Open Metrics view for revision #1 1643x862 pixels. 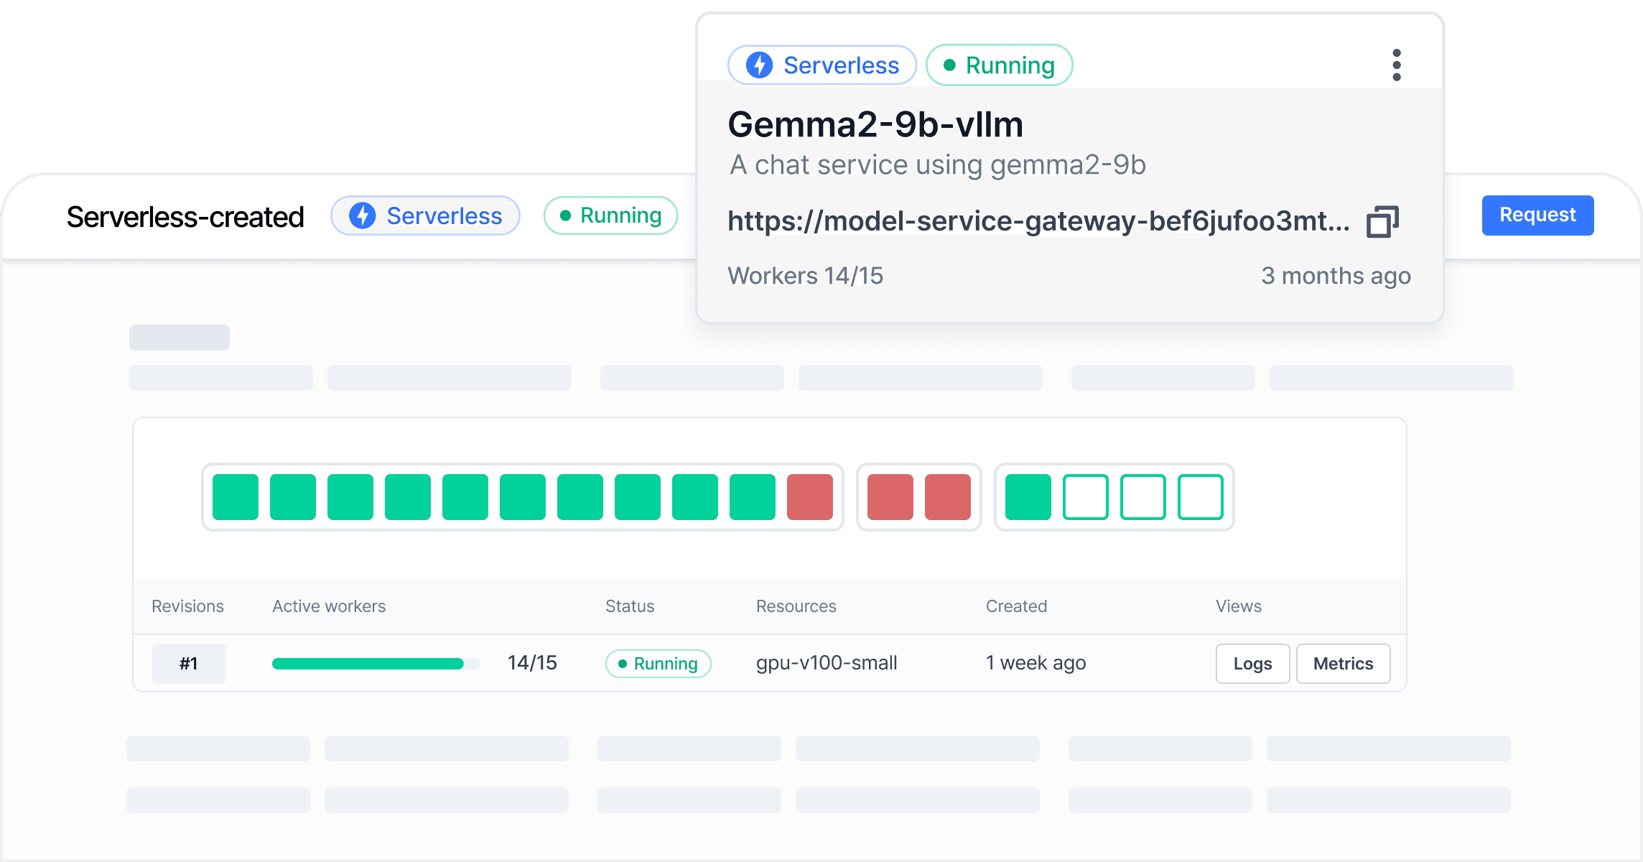(1343, 664)
